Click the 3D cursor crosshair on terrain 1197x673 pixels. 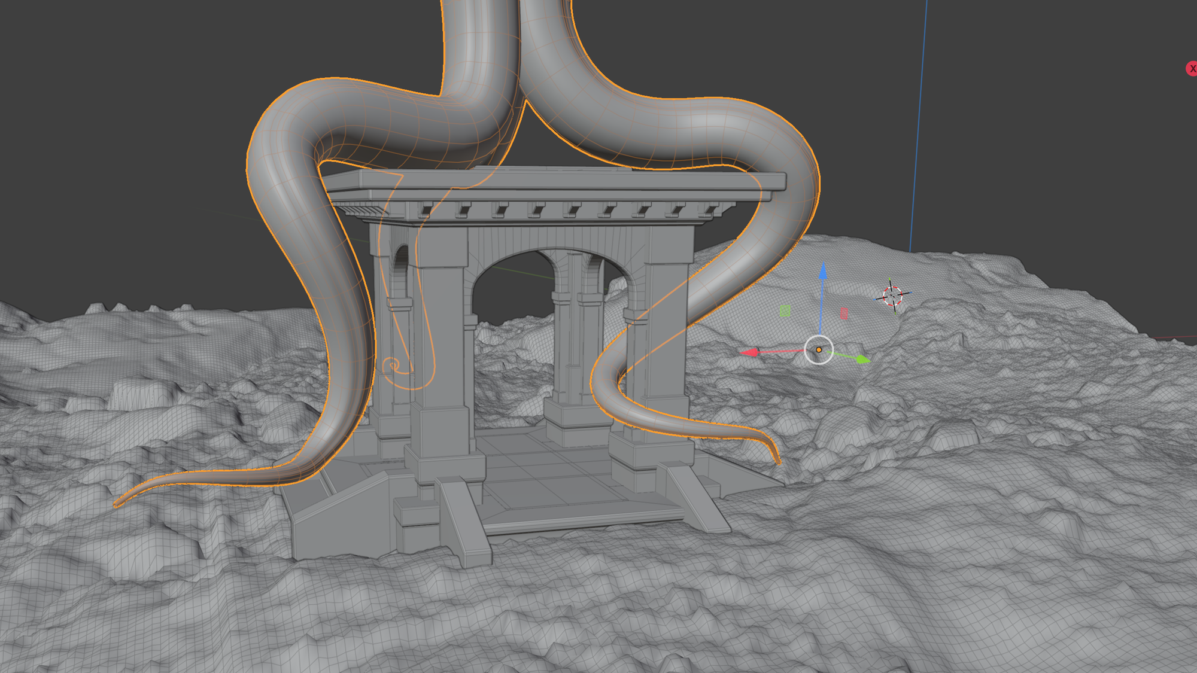pyautogui.click(x=892, y=296)
